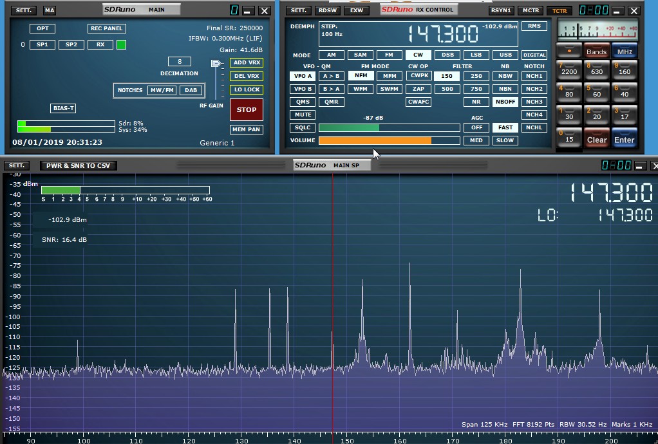The height and width of the screenshot is (444, 658).
Task: Select SAM demodulation mode
Action: point(360,55)
